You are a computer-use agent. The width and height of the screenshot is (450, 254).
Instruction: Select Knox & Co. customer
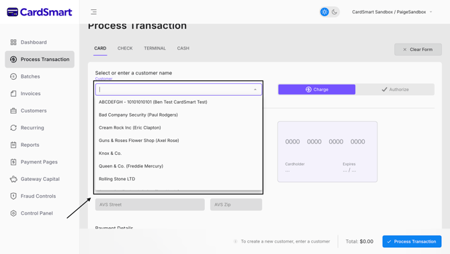pos(178,153)
